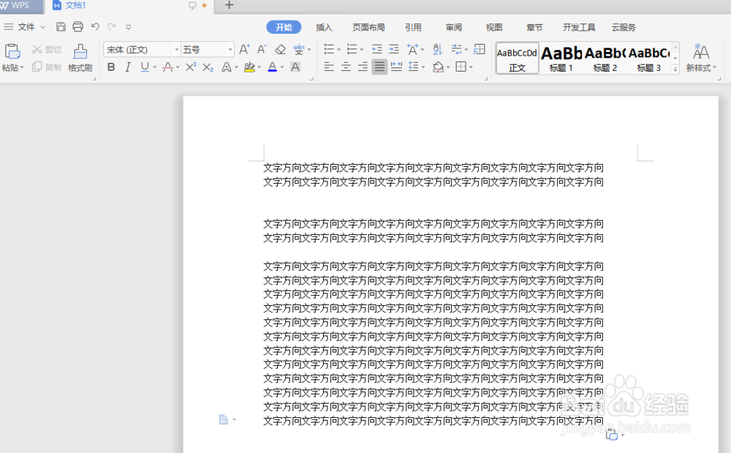Click the paragraph shading paint bucket icon

tap(438, 67)
